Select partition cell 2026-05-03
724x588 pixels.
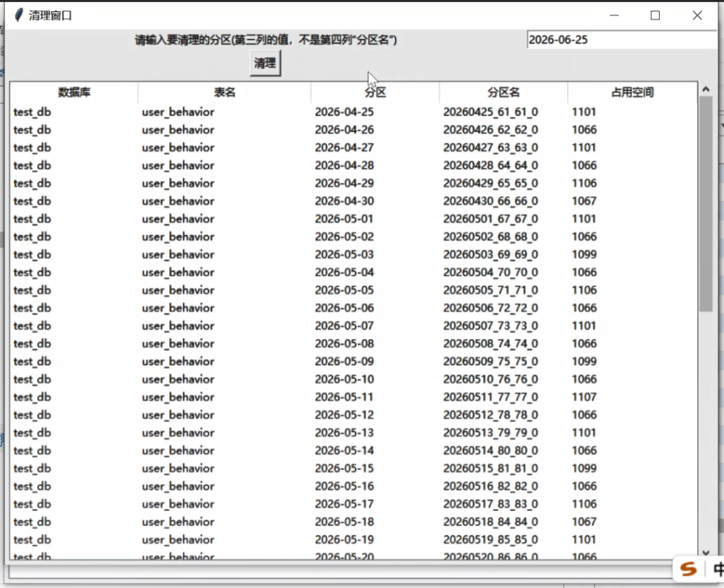344,254
